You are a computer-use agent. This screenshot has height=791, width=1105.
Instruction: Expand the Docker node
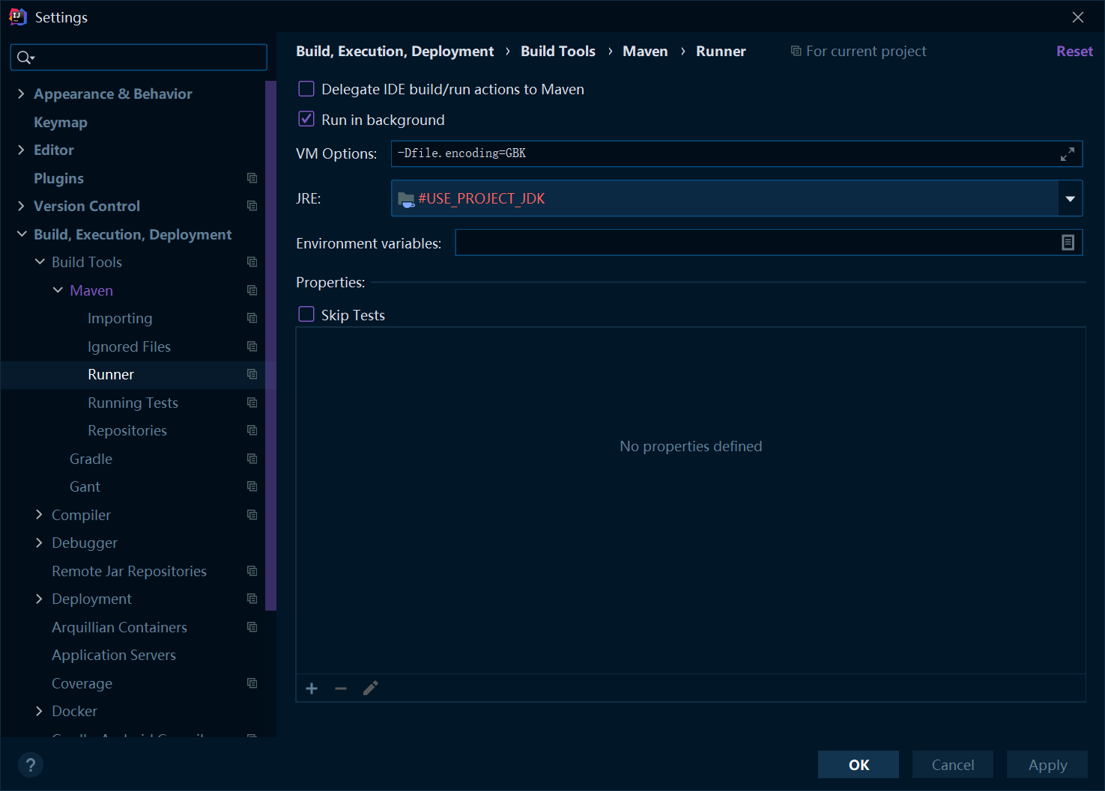[40, 711]
